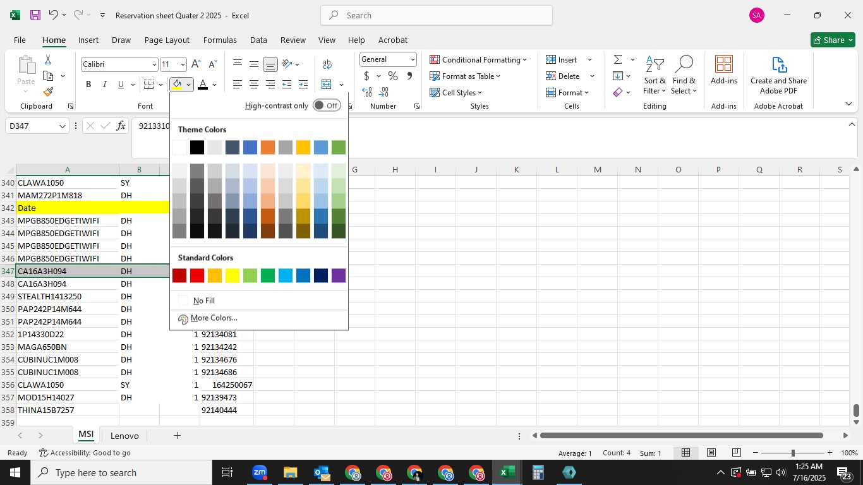Collapse the ribbon with chevron
The image size is (863, 485).
point(848,104)
